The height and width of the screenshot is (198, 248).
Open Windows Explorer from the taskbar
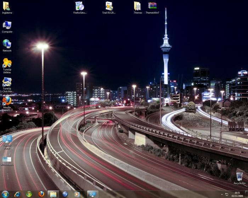coord(53,194)
